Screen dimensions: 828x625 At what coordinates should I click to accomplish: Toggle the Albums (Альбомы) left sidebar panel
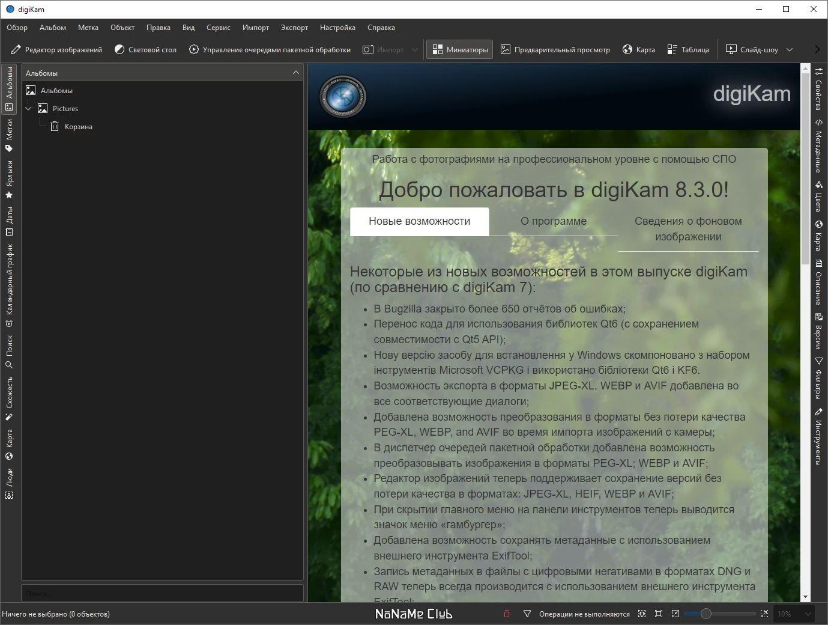coord(9,90)
